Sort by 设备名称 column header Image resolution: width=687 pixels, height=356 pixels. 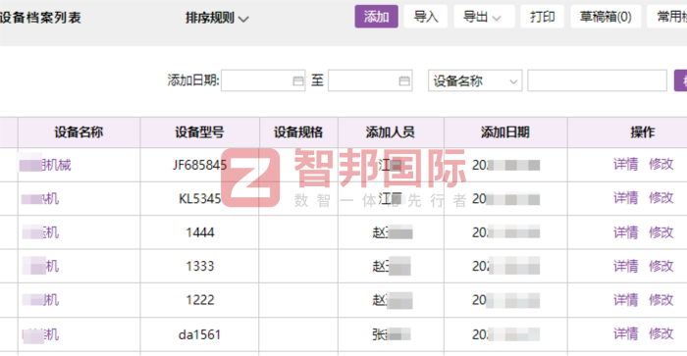[x=79, y=132]
